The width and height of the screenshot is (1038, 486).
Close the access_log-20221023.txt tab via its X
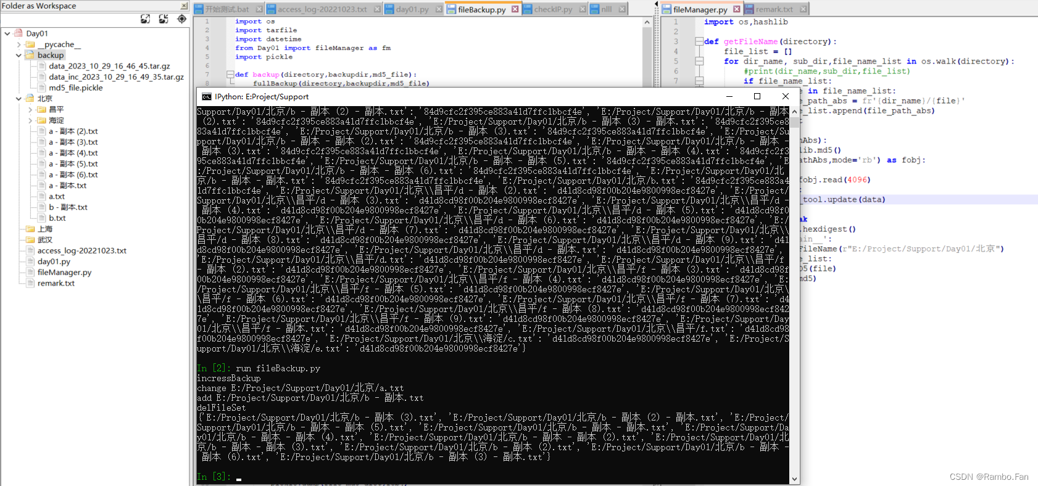(x=376, y=9)
